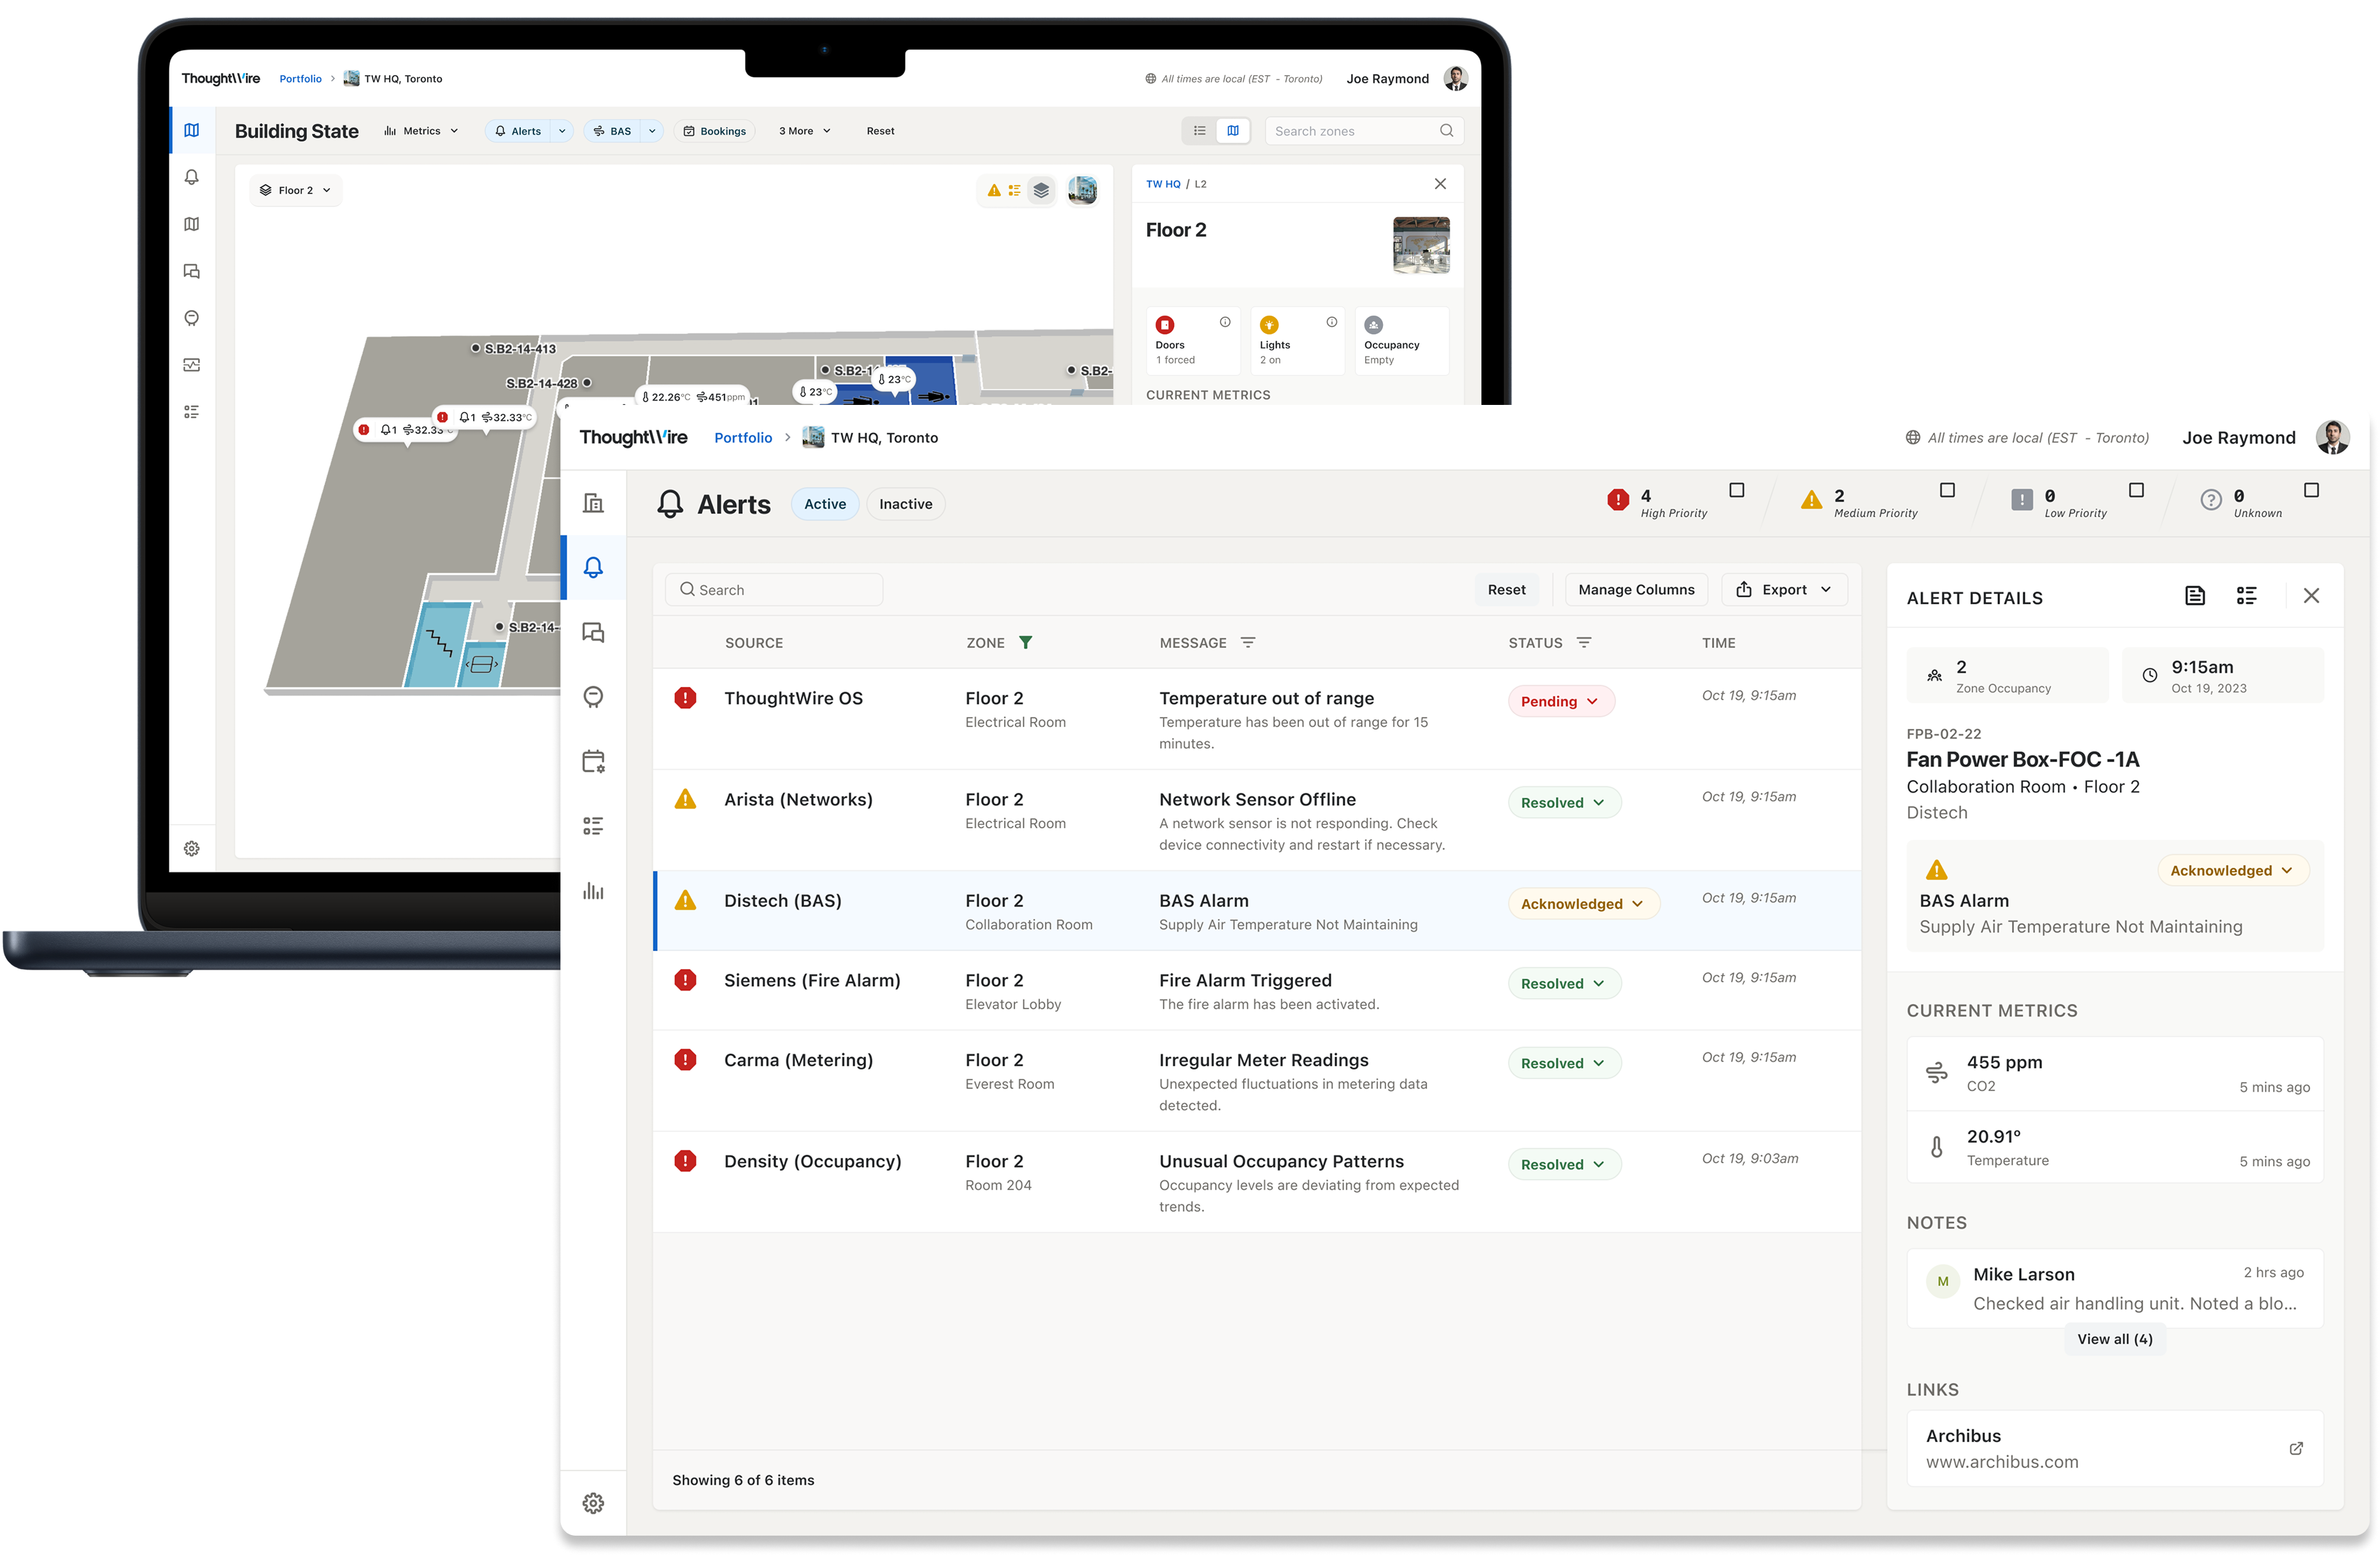
Task: Click the checklist icon in Alert Details header
Action: (x=2246, y=596)
